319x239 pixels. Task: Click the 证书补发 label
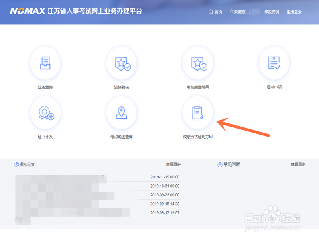click(45, 137)
